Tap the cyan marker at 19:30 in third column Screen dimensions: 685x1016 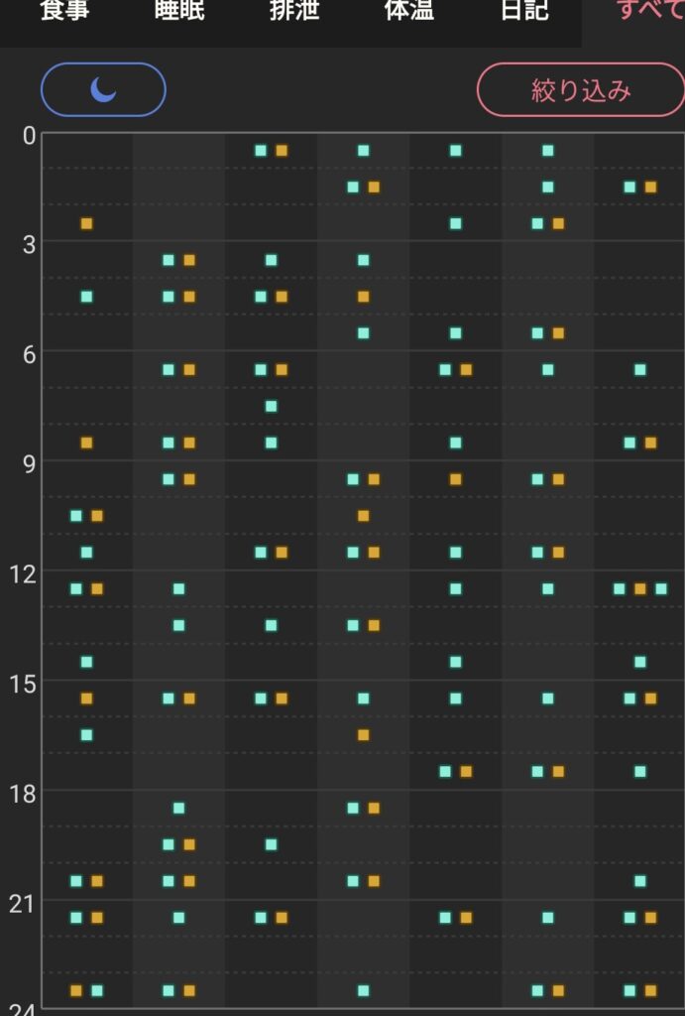point(271,844)
